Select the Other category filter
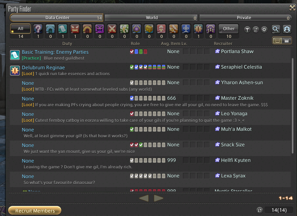297x216 pixels. pyautogui.click(x=229, y=29)
